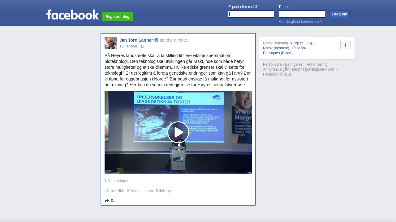The image size is (396, 222).
Task: Open the Annonsering footer link
Action: pos(317,64)
